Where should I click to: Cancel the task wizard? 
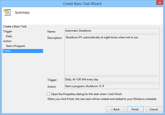[154, 109]
